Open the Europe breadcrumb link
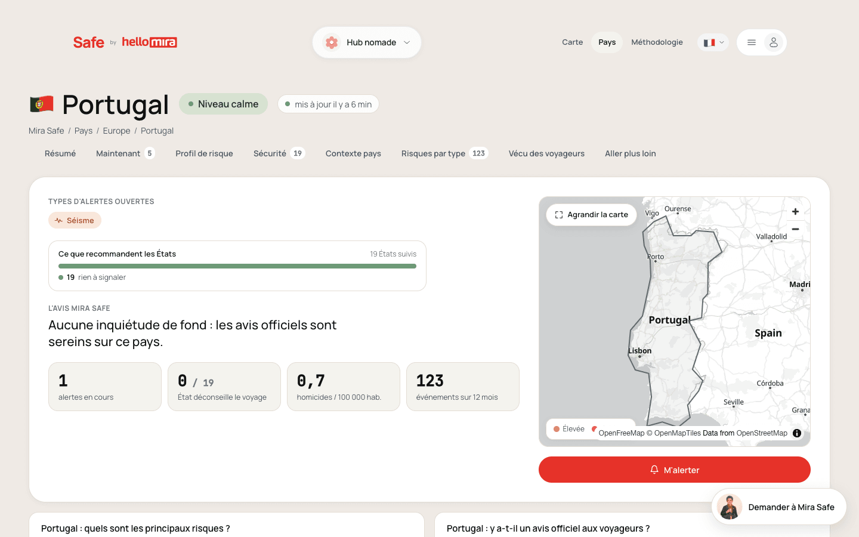859x537 pixels. pyautogui.click(x=116, y=131)
